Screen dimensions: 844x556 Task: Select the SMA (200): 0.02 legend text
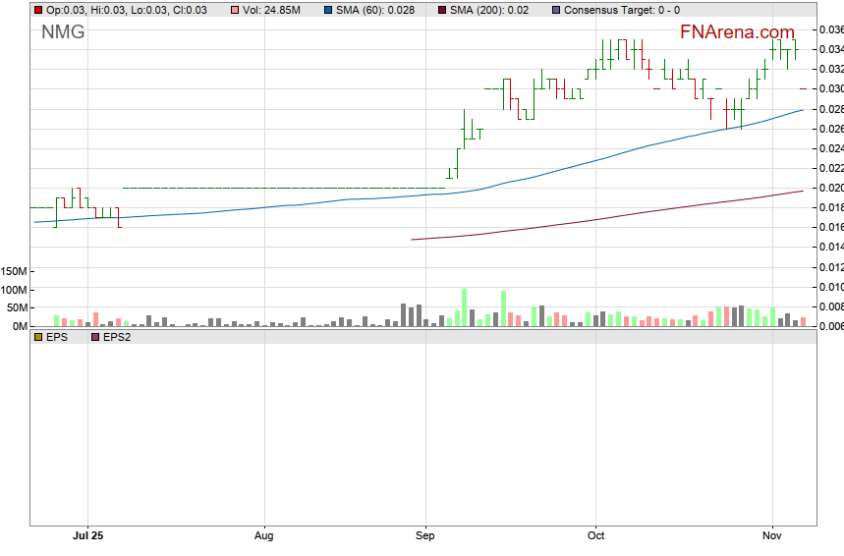489,10
